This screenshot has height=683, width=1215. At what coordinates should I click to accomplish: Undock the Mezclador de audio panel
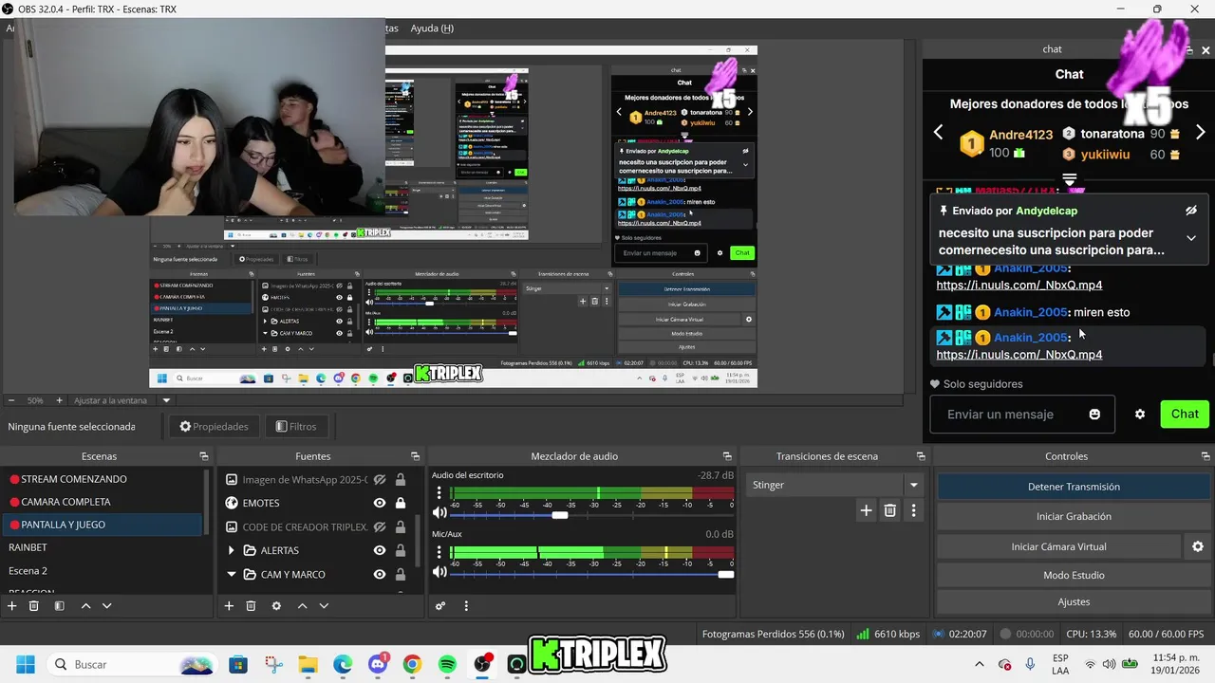pos(727,456)
